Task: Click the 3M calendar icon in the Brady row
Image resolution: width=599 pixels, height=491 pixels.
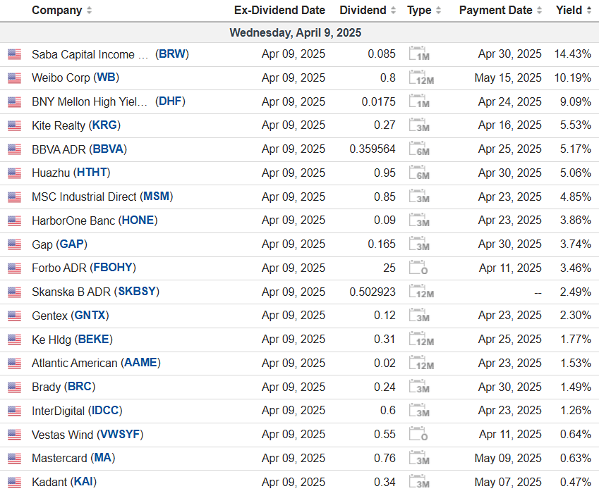Action: coord(419,387)
